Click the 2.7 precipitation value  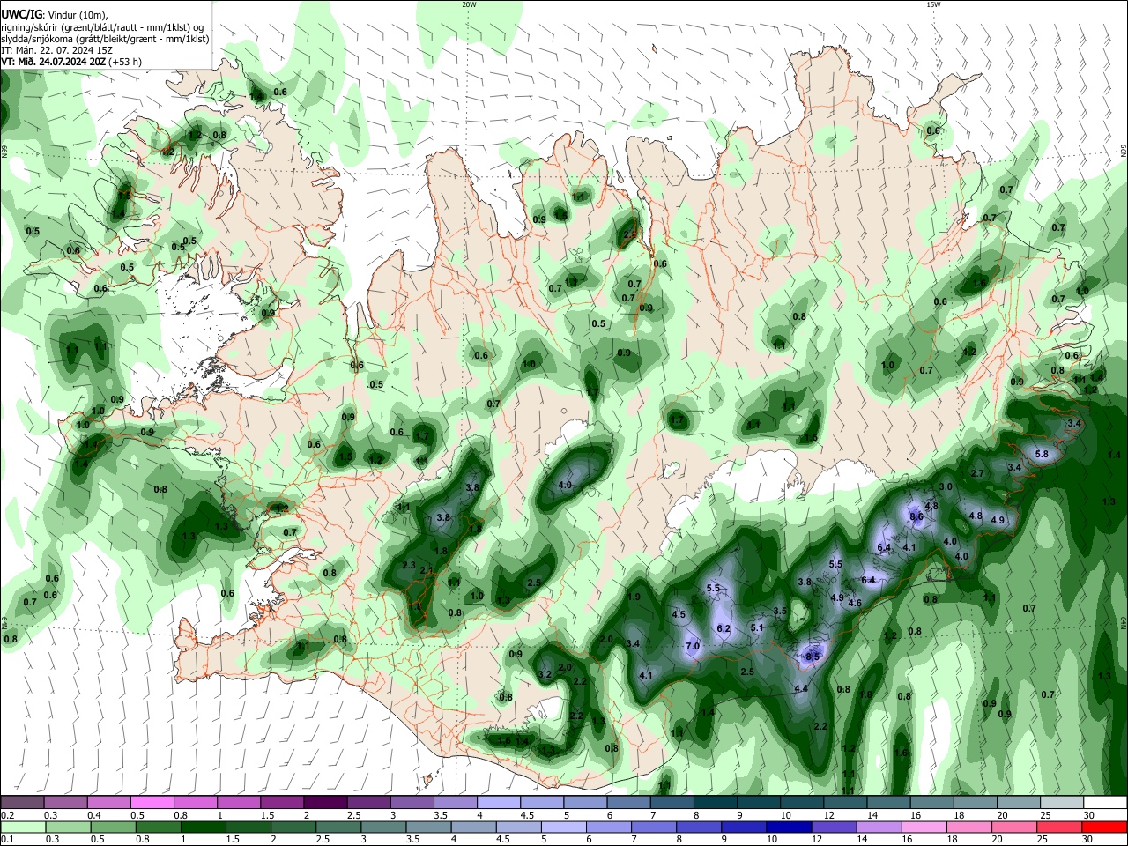point(977,473)
